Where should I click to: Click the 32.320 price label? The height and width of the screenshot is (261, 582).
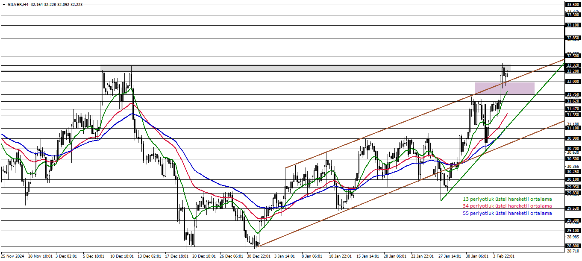coord(573,65)
